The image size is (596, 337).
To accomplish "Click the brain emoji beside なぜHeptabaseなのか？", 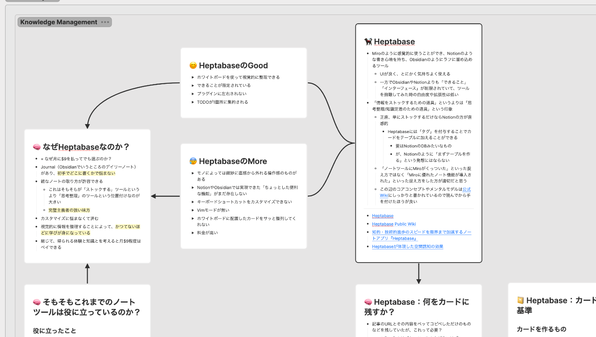I will [x=37, y=147].
